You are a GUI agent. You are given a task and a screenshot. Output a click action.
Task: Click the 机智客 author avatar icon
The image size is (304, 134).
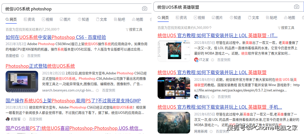point(8,119)
